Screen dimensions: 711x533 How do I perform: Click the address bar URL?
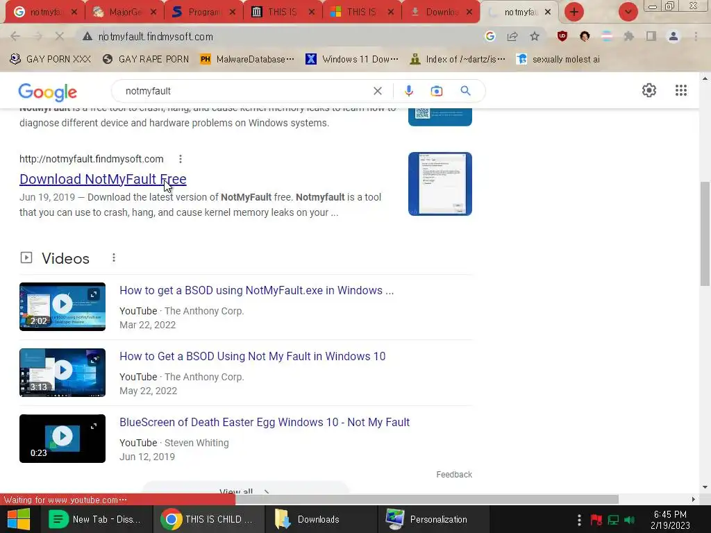(x=156, y=37)
